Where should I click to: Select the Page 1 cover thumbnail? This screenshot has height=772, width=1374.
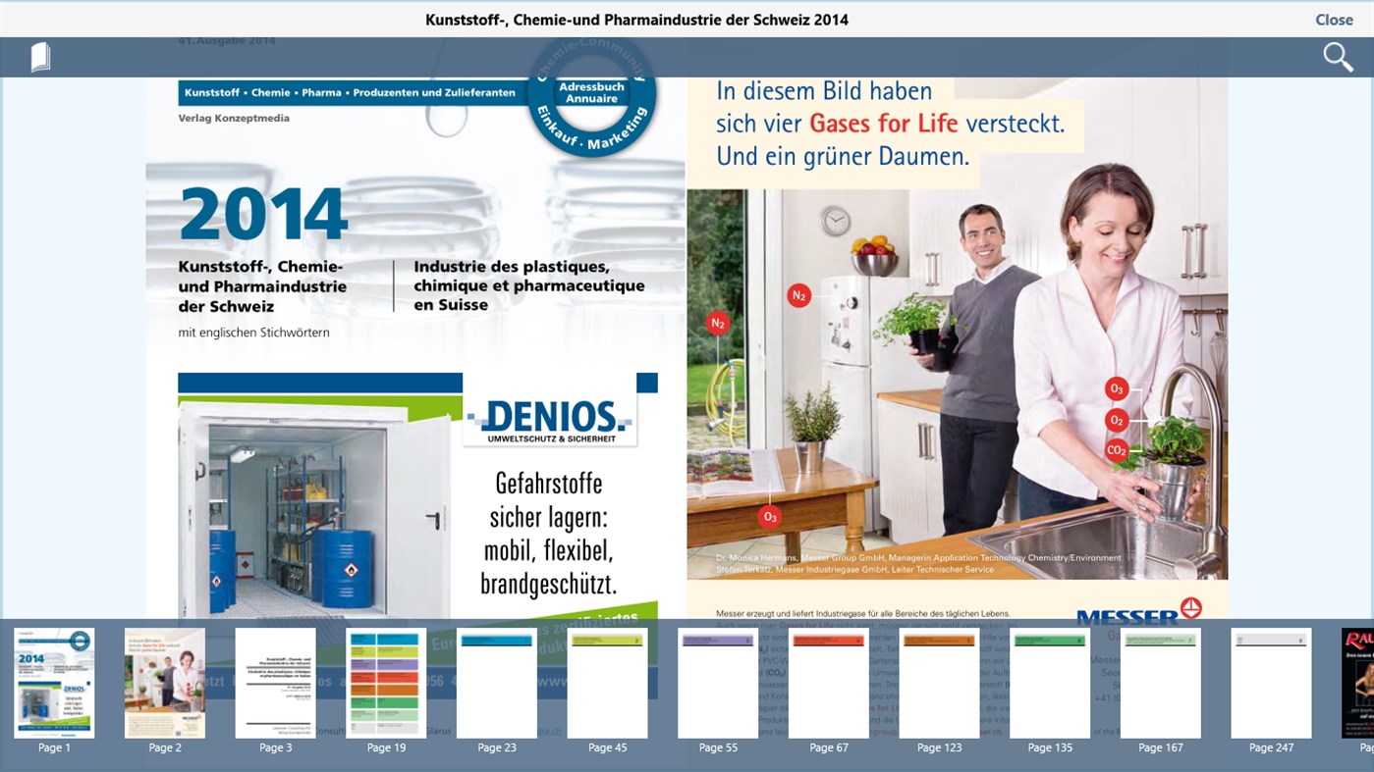tap(53, 683)
